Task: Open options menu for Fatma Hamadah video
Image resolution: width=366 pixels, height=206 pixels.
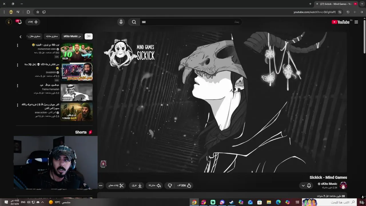Action: (17, 86)
